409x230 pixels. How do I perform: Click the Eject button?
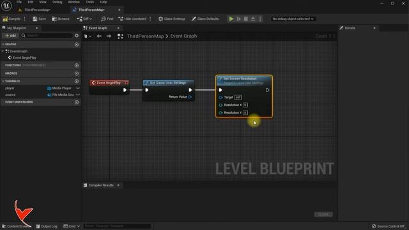click(x=253, y=19)
